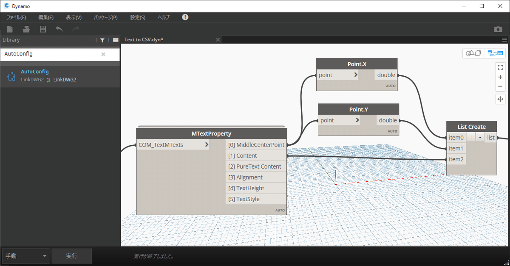Click the Library panel header label

[x=11, y=40]
